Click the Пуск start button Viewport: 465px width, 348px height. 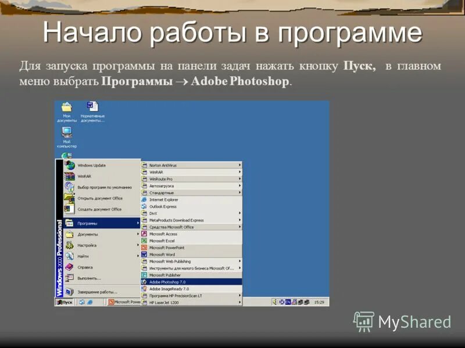65,302
